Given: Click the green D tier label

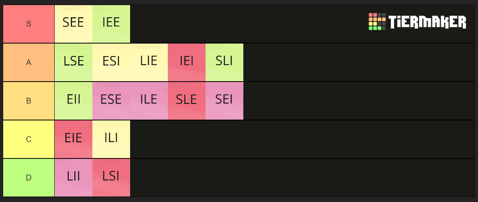Looking at the screenshot, I should point(29,178).
